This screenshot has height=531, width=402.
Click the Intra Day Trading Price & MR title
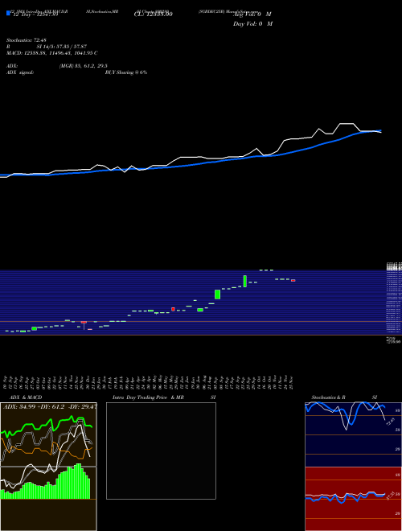click(x=164, y=397)
